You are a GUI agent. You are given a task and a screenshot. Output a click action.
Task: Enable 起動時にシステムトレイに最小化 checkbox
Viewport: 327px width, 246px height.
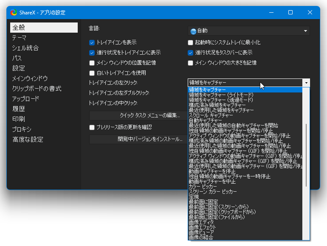click(190, 42)
